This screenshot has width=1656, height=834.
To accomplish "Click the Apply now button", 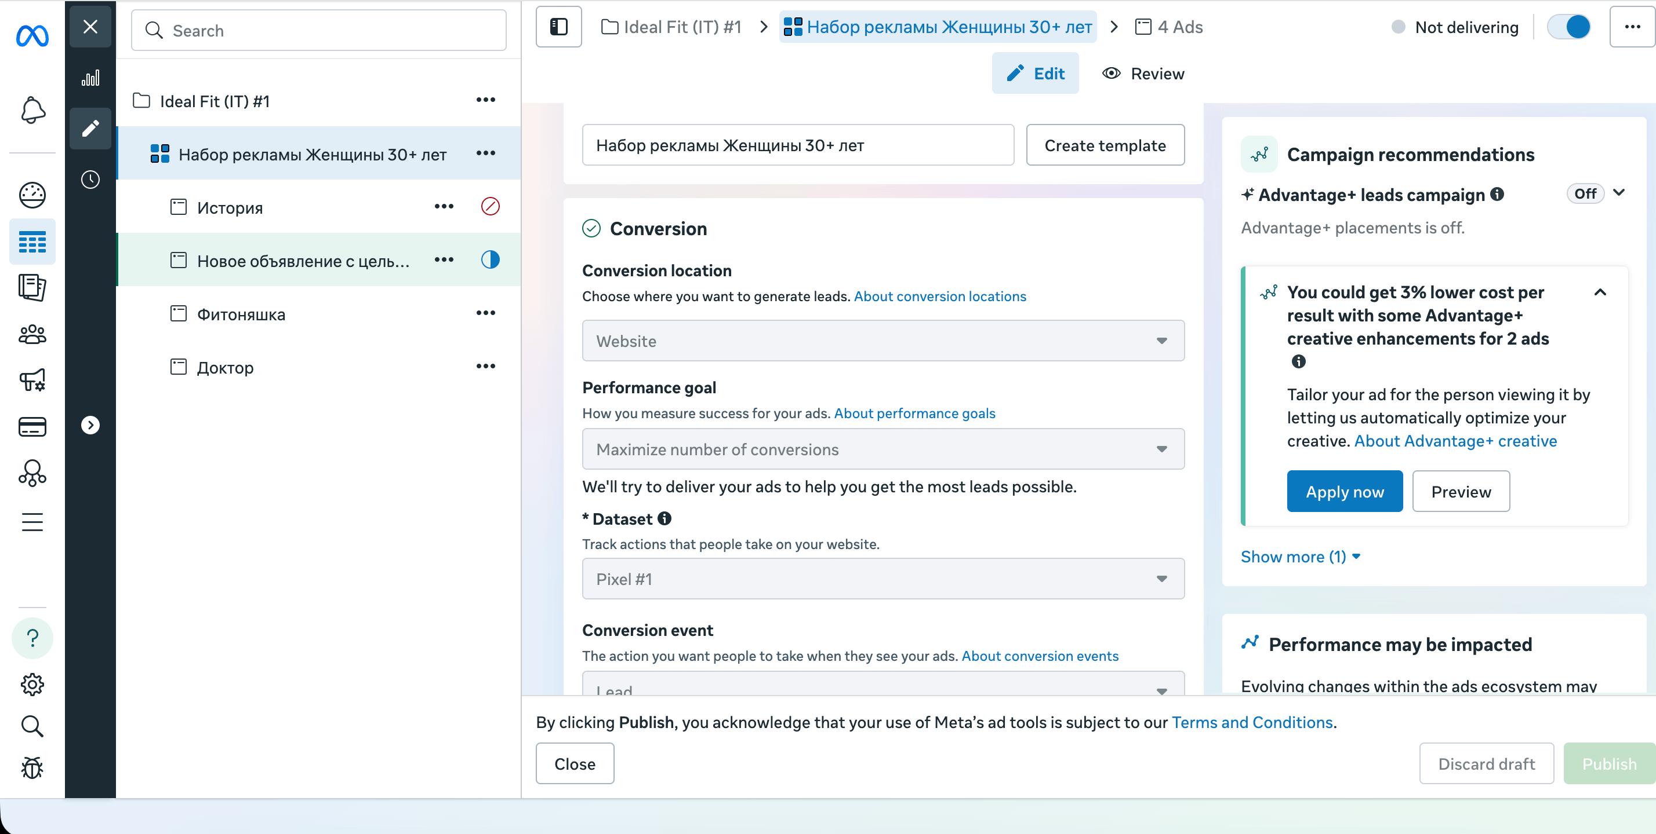I will coord(1343,492).
